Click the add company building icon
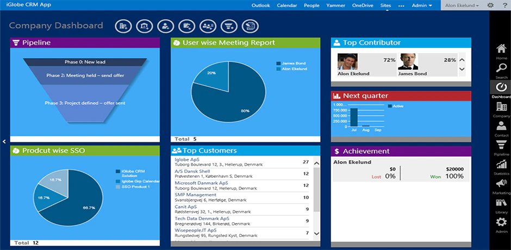511x250 pixels. pyautogui.click(x=123, y=27)
